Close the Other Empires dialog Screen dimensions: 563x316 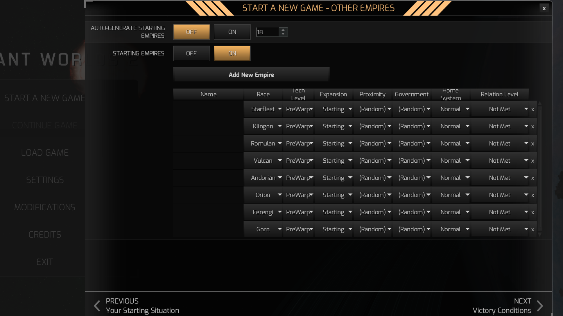(x=544, y=8)
